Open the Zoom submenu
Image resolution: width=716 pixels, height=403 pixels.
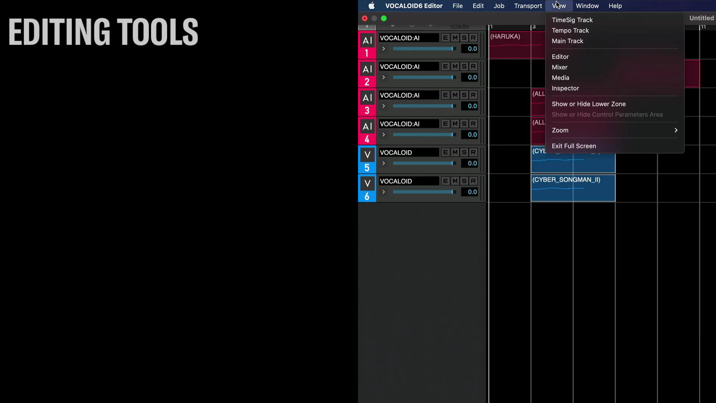pyautogui.click(x=615, y=130)
